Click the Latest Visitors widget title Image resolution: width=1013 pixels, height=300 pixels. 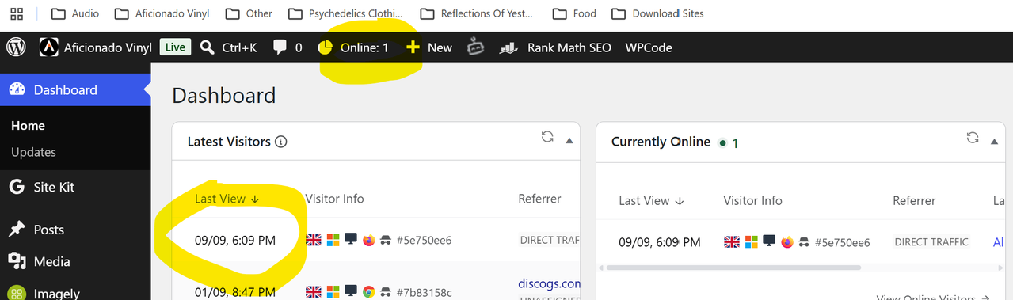click(x=229, y=142)
